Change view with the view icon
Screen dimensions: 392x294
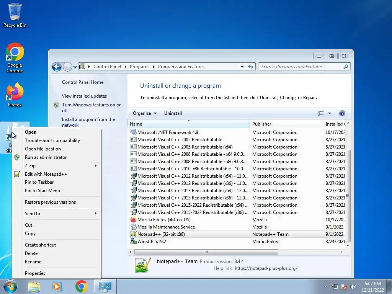[320, 113]
